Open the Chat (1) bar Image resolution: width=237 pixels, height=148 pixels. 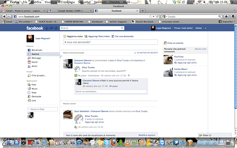point(215,135)
